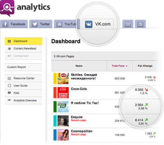This screenshot has width=164, height=145.
Task: Click the '8 956' fan change value
Action: pyautogui.click(x=139, y=90)
